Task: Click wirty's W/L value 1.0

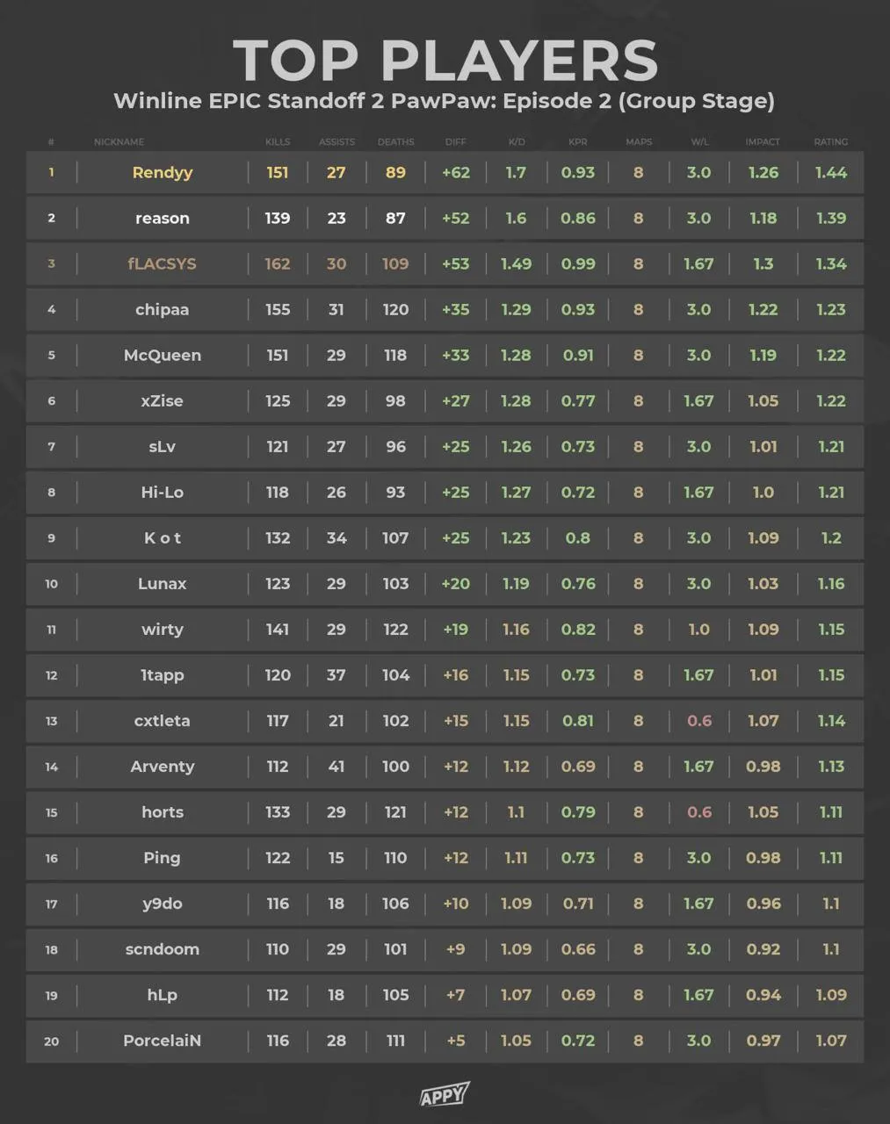Action: pyautogui.click(x=699, y=630)
